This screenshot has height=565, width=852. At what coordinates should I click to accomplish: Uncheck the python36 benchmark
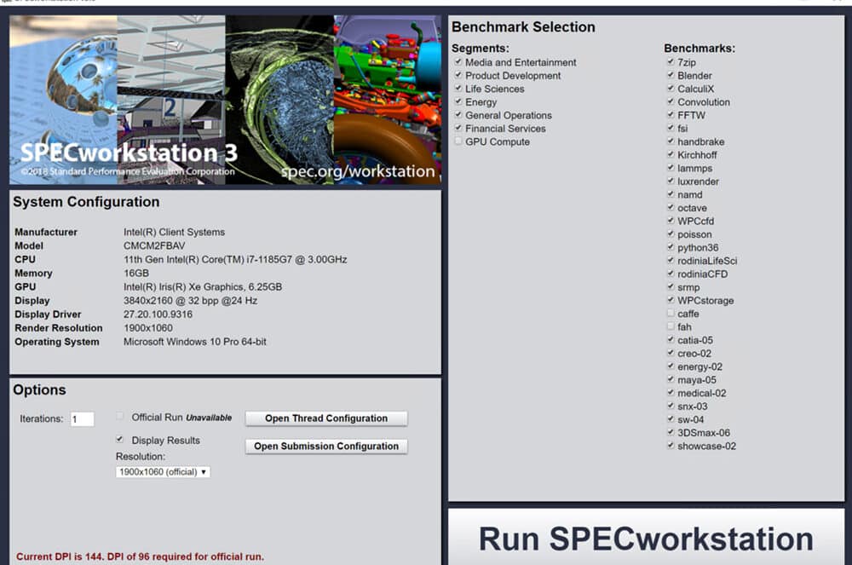671,247
